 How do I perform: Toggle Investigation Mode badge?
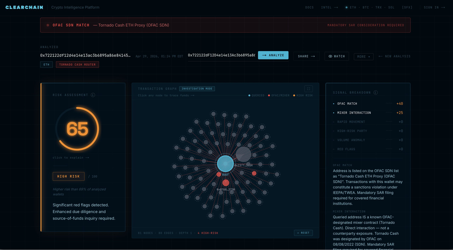[197, 89]
